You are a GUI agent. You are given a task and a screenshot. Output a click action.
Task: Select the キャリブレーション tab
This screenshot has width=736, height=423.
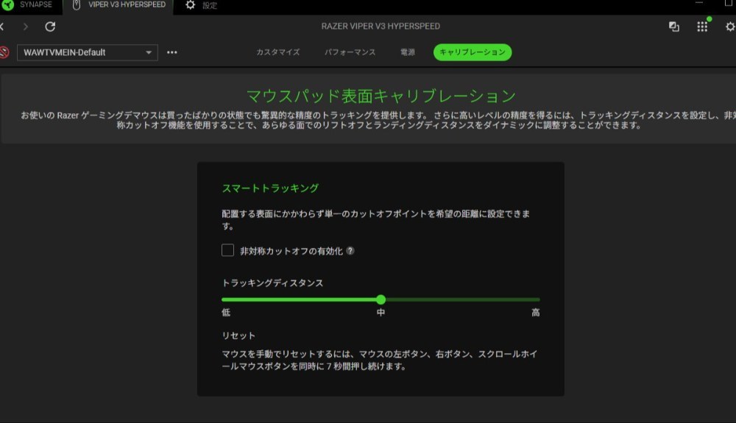(473, 52)
